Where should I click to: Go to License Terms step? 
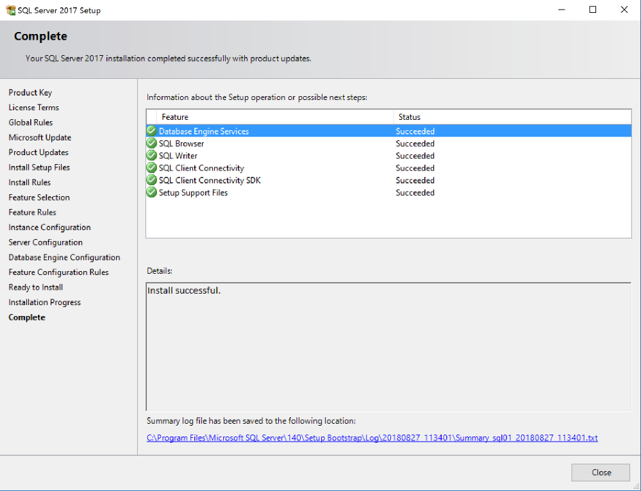click(x=33, y=108)
